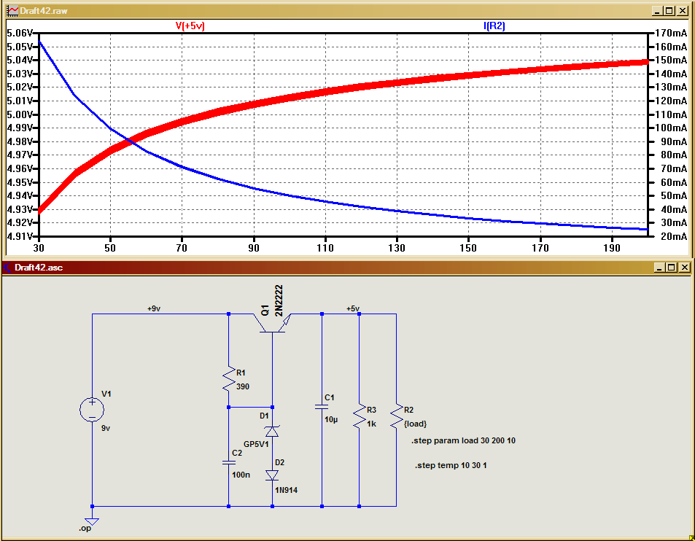The height and width of the screenshot is (541, 695).
Task: Click the {load} value of R2
Action: click(415, 424)
